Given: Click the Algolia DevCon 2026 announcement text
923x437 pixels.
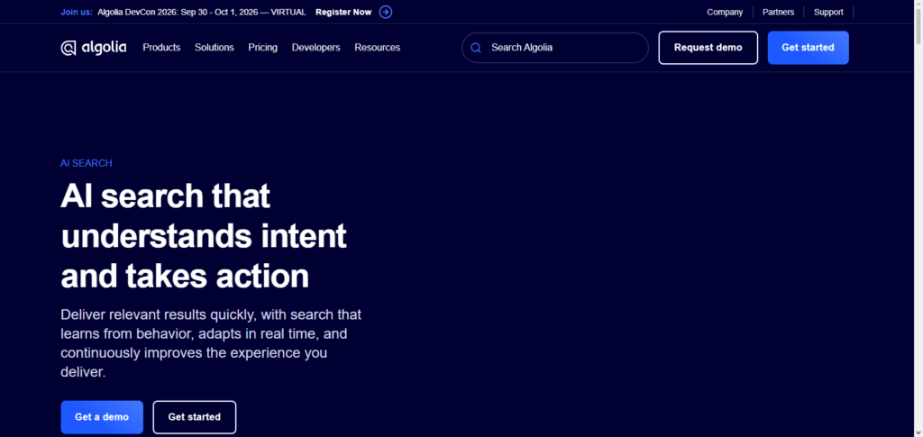Looking at the screenshot, I should click(x=202, y=12).
